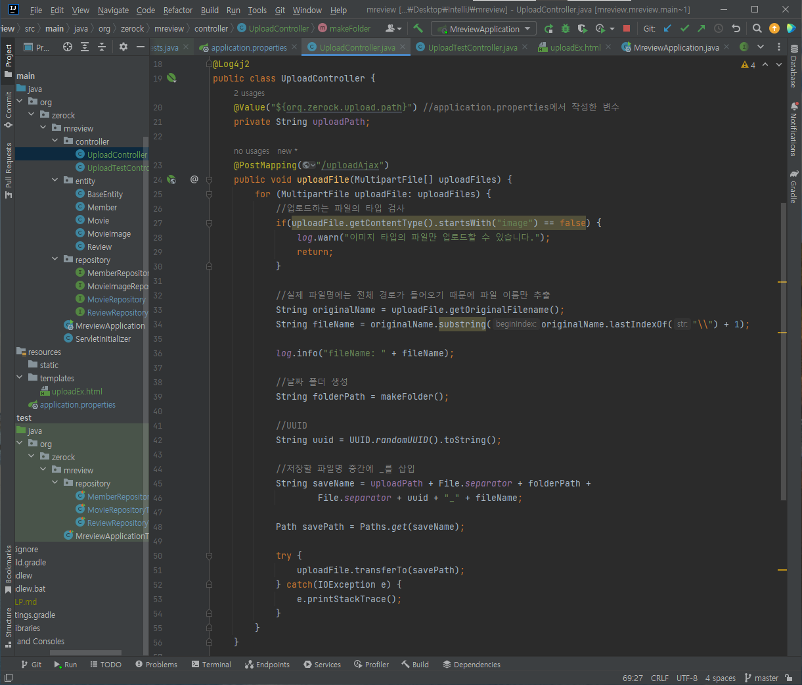This screenshot has height=685, width=802.
Task: Fold the uploadFile method at line 24
Action: [x=209, y=179]
